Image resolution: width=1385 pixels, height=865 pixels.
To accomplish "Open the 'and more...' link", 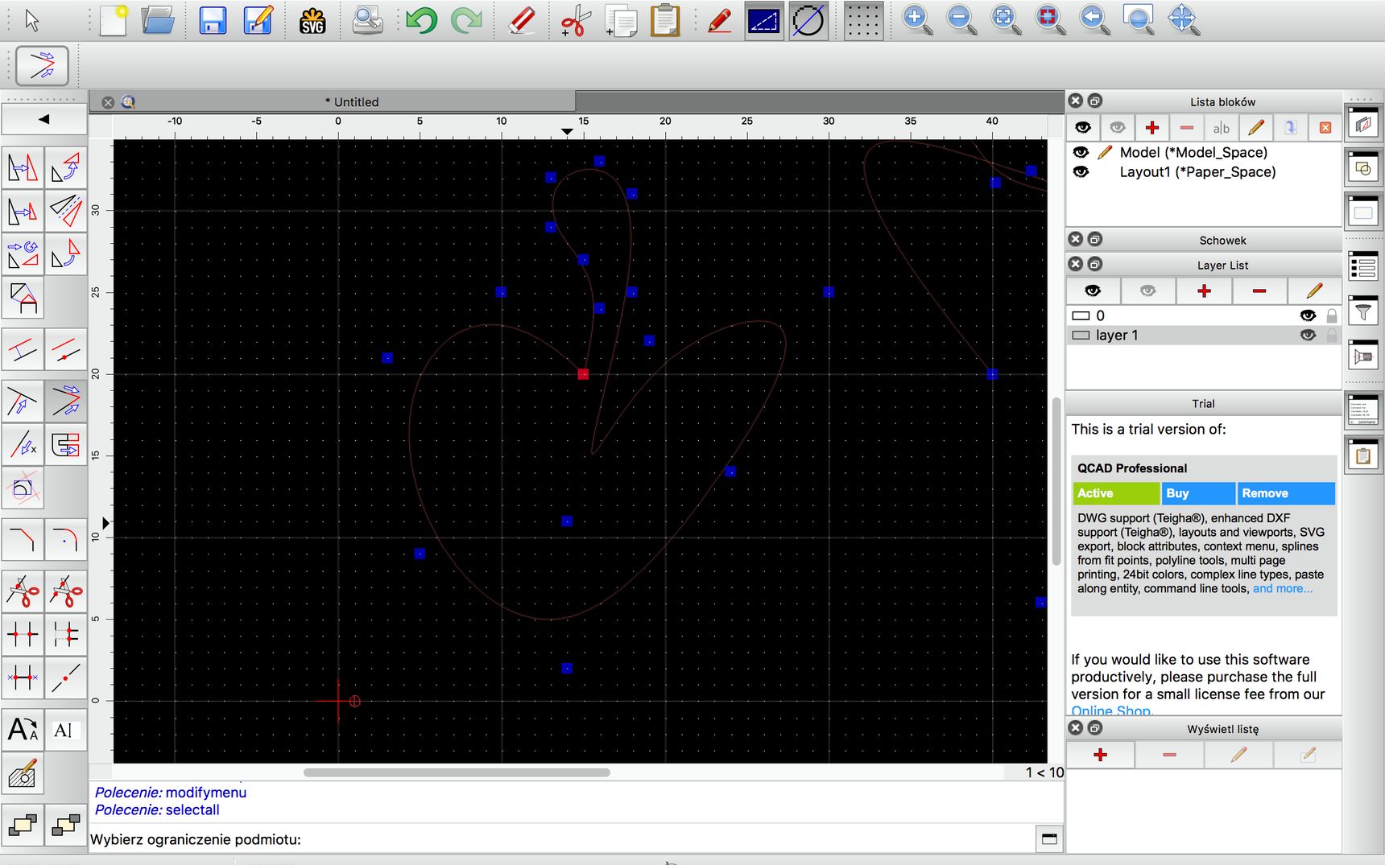I will (x=1283, y=589).
